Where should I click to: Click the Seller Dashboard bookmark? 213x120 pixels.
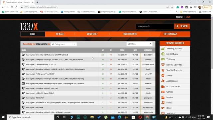pos(10,12)
